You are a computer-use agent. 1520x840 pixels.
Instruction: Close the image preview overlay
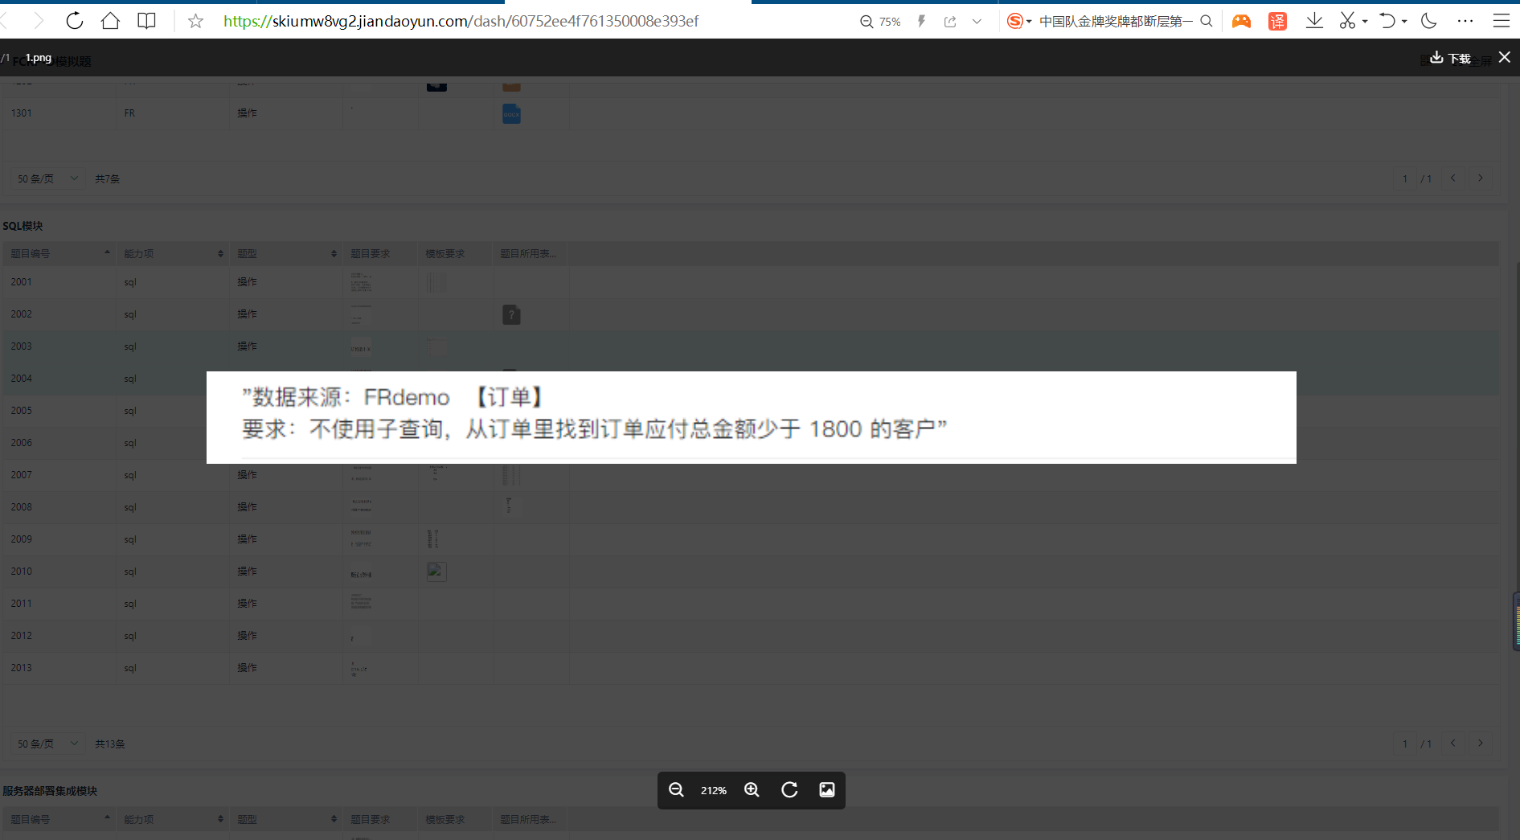1505,57
